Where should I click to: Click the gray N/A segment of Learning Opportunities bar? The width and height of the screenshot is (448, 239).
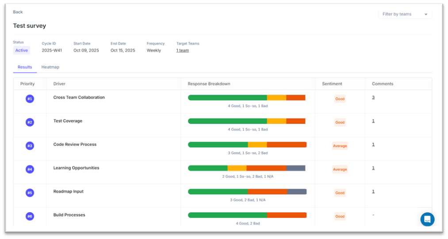(295, 168)
